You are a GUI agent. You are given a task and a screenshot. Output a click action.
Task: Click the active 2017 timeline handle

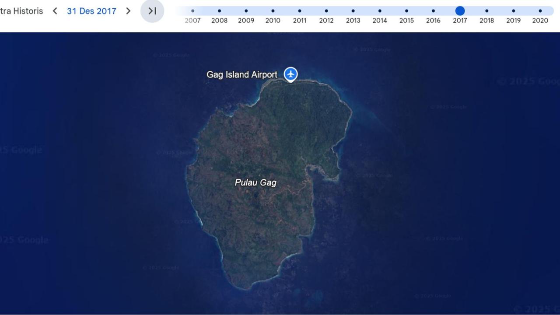click(x=460, y=11)
